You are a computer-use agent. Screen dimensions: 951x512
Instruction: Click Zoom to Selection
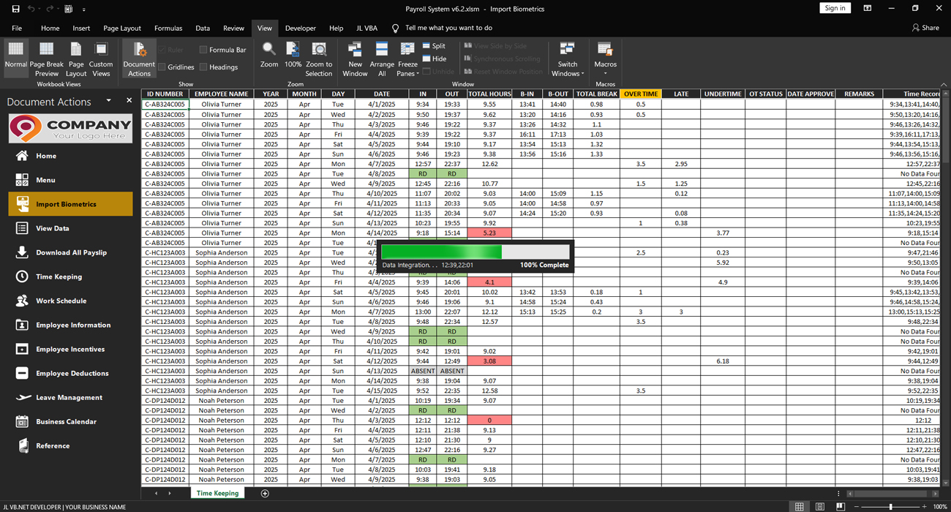tap(319, 59)
